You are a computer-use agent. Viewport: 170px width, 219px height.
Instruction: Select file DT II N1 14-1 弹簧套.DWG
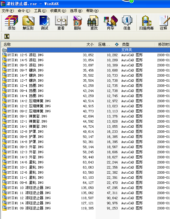27,126
